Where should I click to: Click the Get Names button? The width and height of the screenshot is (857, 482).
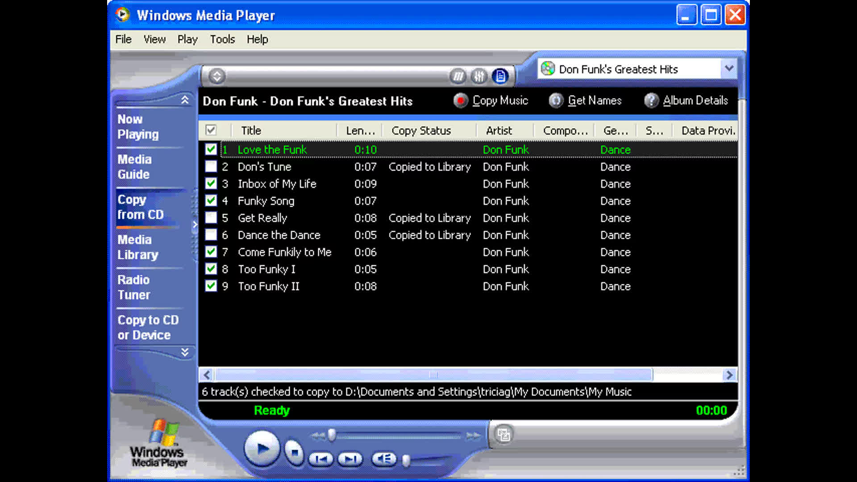click(x=585, y=100)
